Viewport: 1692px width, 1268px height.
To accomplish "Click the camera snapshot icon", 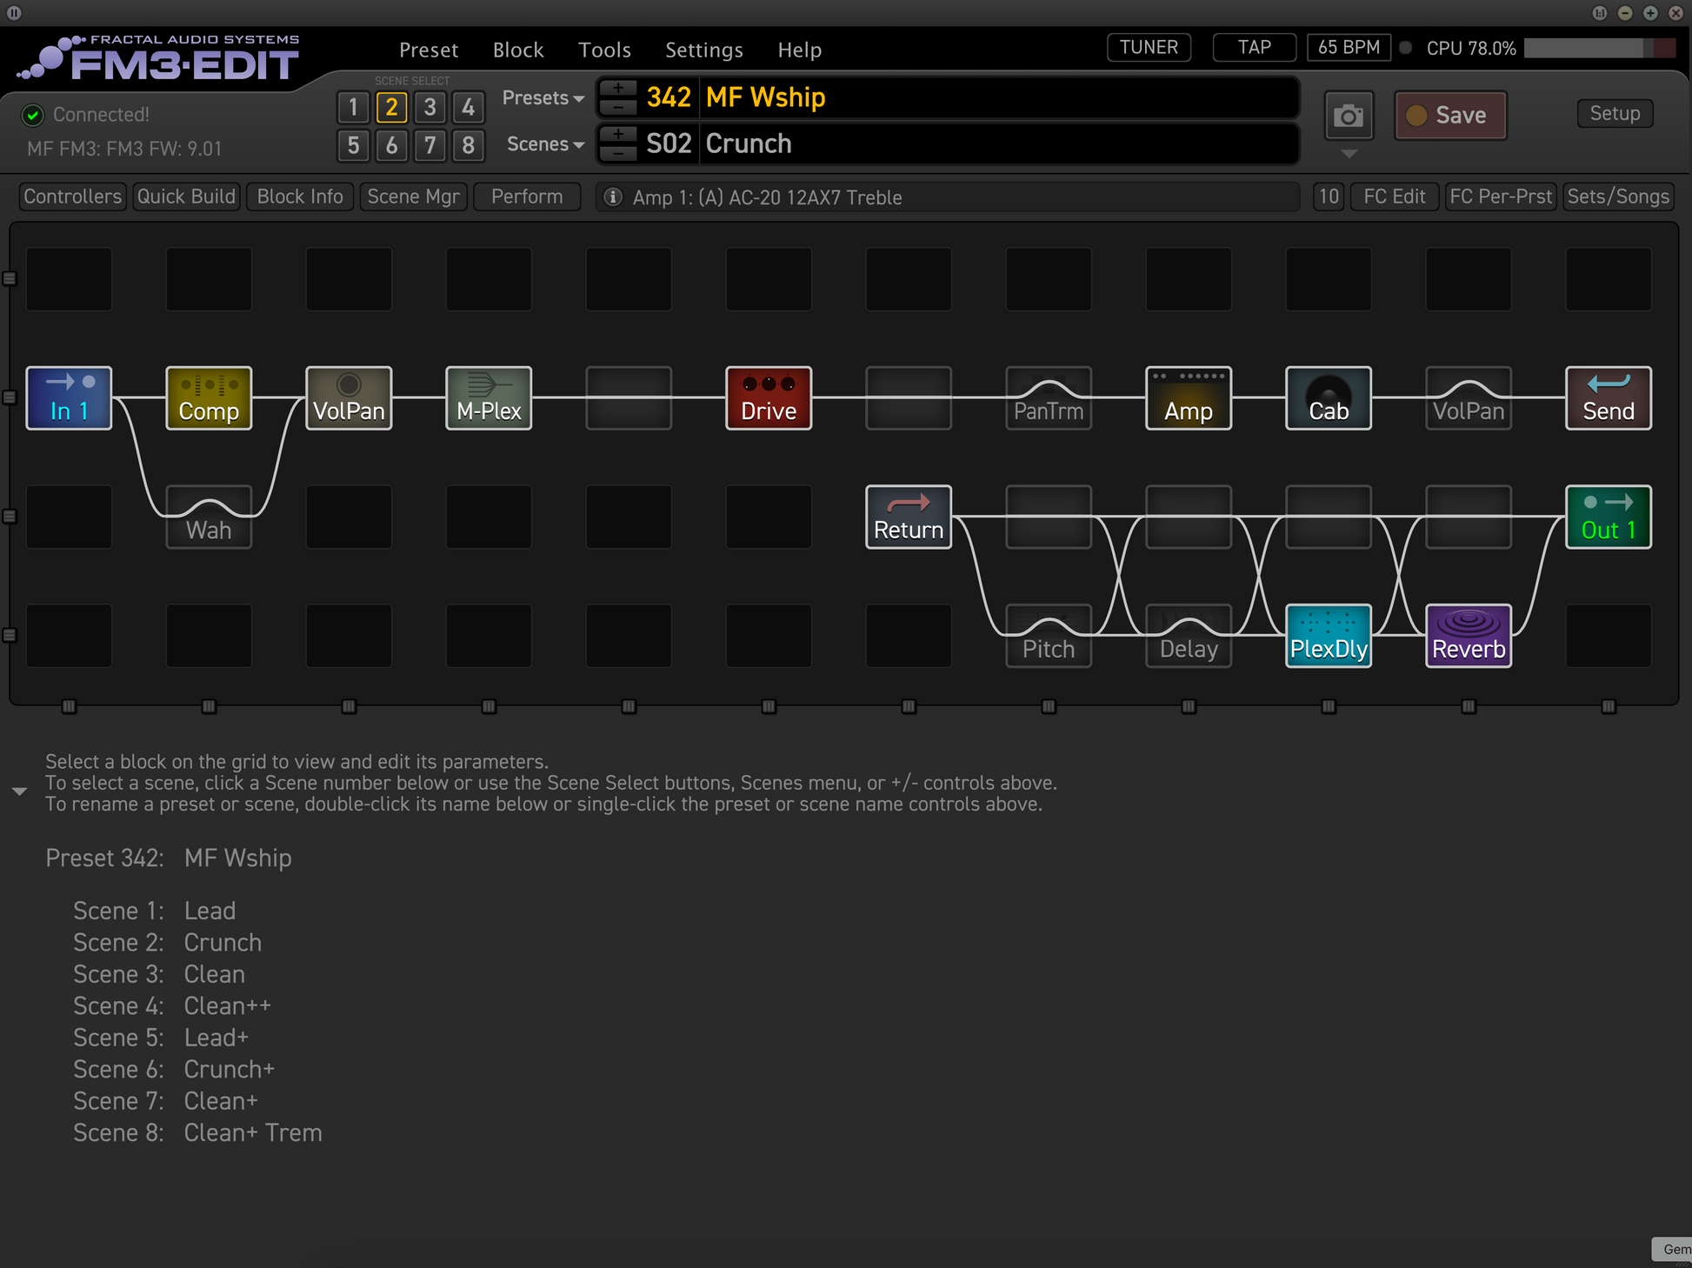I will click(x=1348, y=116).
